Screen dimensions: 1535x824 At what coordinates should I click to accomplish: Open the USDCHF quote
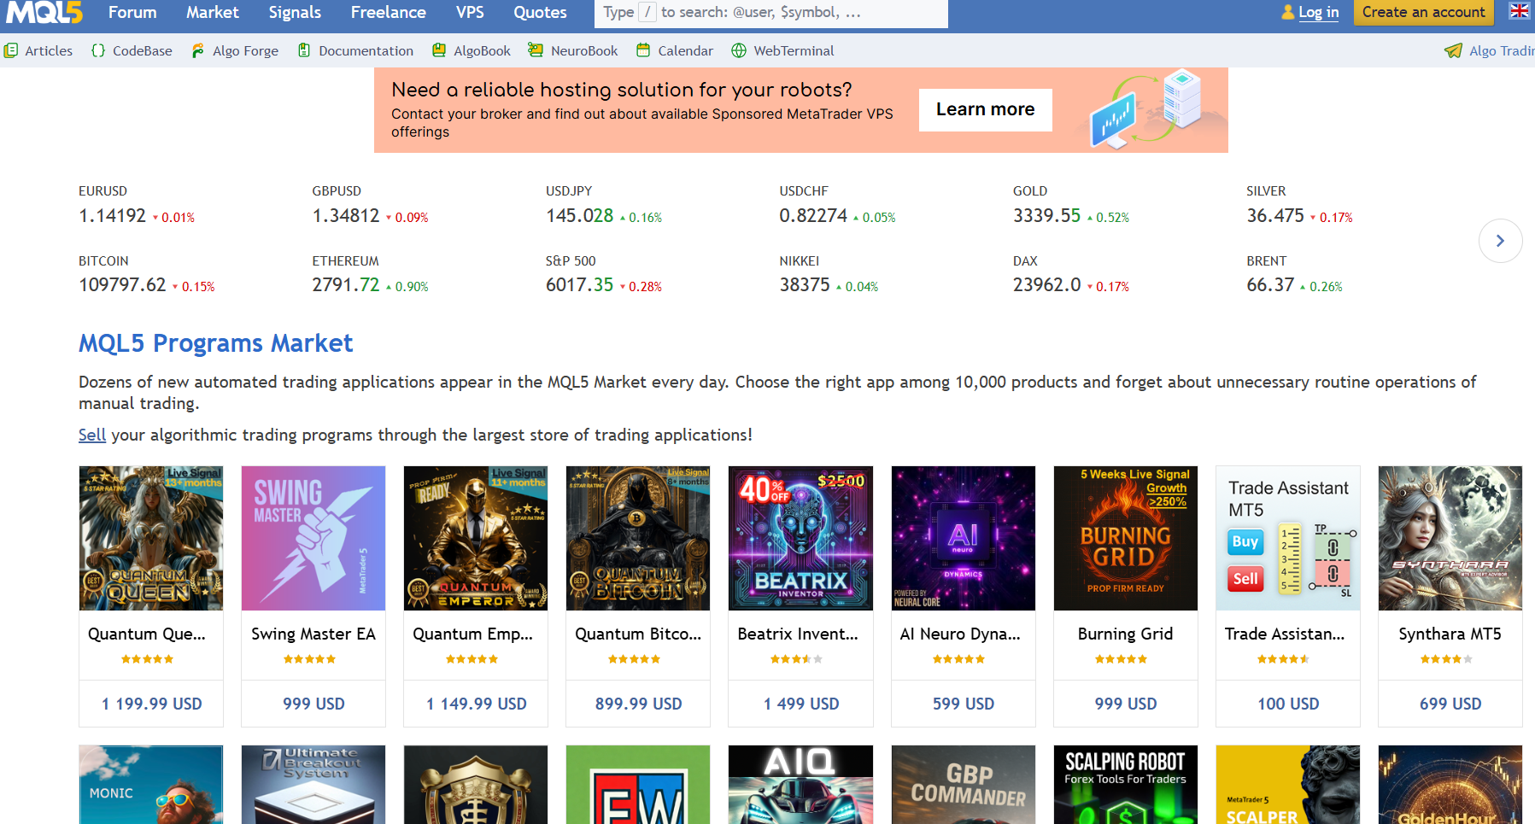click(837, 205)
